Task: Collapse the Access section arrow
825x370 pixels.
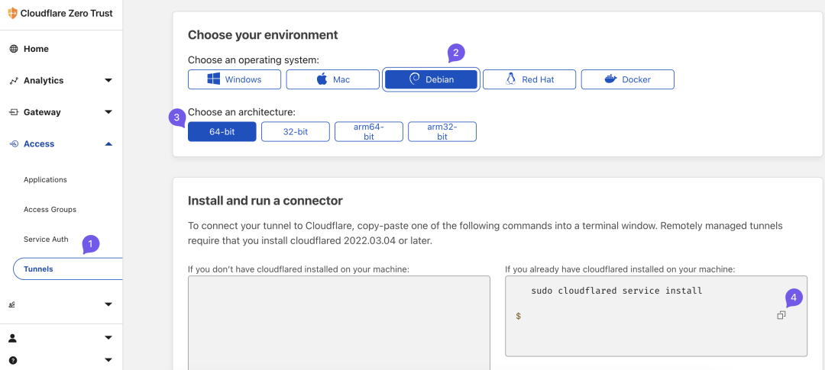Action: click(x=108, y=143)
